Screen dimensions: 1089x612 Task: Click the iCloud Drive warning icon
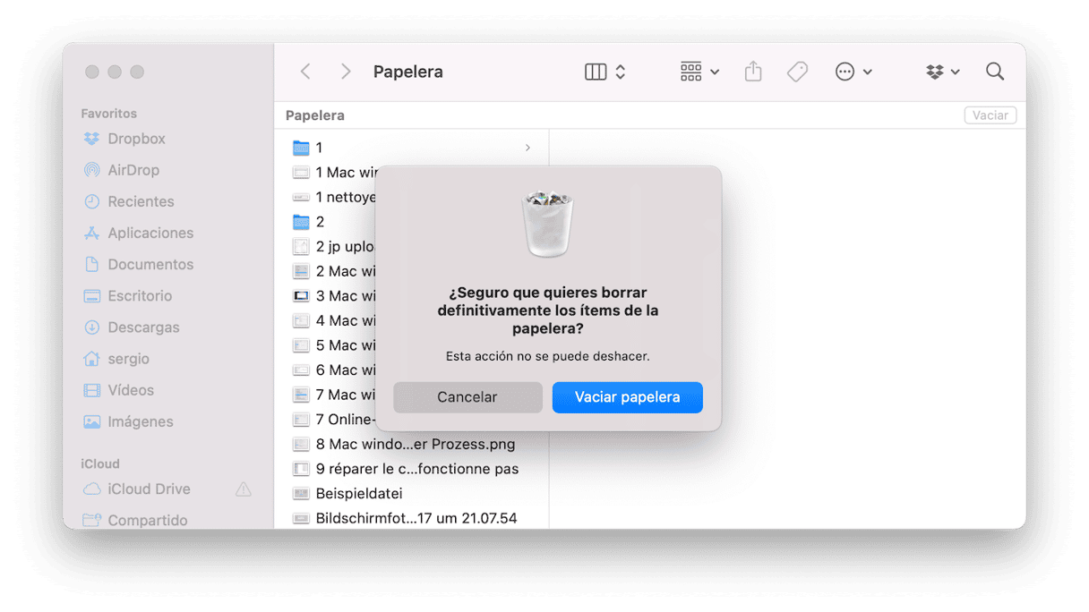pyautogui.click(x=243, y=489)
